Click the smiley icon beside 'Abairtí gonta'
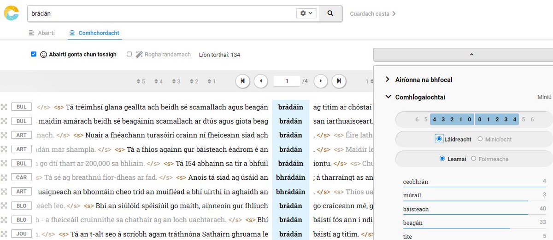The height and width of the screenshot is (240, 553). (44, 54)
